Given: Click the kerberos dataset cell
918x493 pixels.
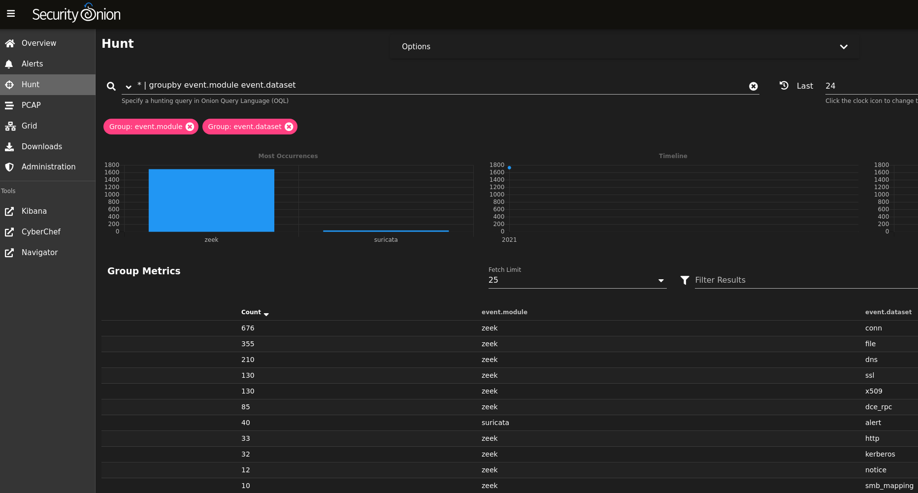Looking at the screenshot, I should [x=880, y=454].
